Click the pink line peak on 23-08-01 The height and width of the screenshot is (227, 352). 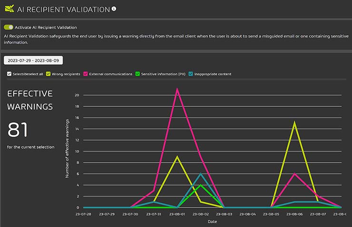coord(177,89)
